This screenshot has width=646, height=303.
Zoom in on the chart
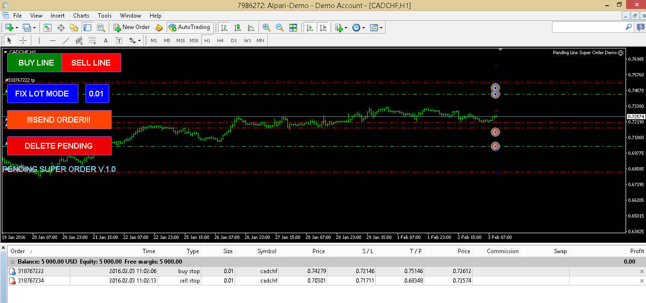(x=266, y=28)
